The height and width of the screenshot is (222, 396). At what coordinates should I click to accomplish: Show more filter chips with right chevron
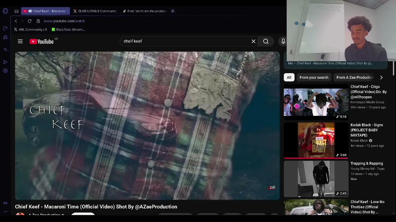coord(381,77)
